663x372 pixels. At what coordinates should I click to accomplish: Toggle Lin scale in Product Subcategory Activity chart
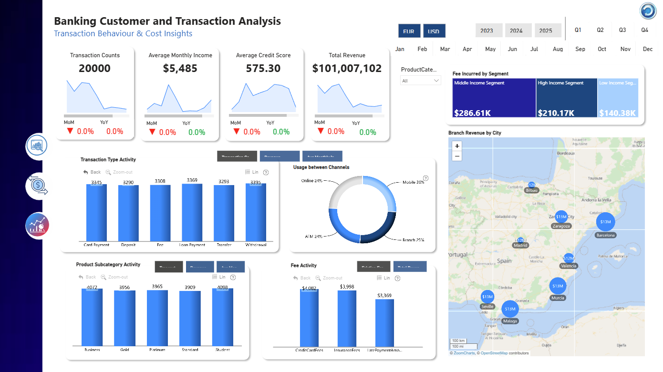click(x=219, y=277)
